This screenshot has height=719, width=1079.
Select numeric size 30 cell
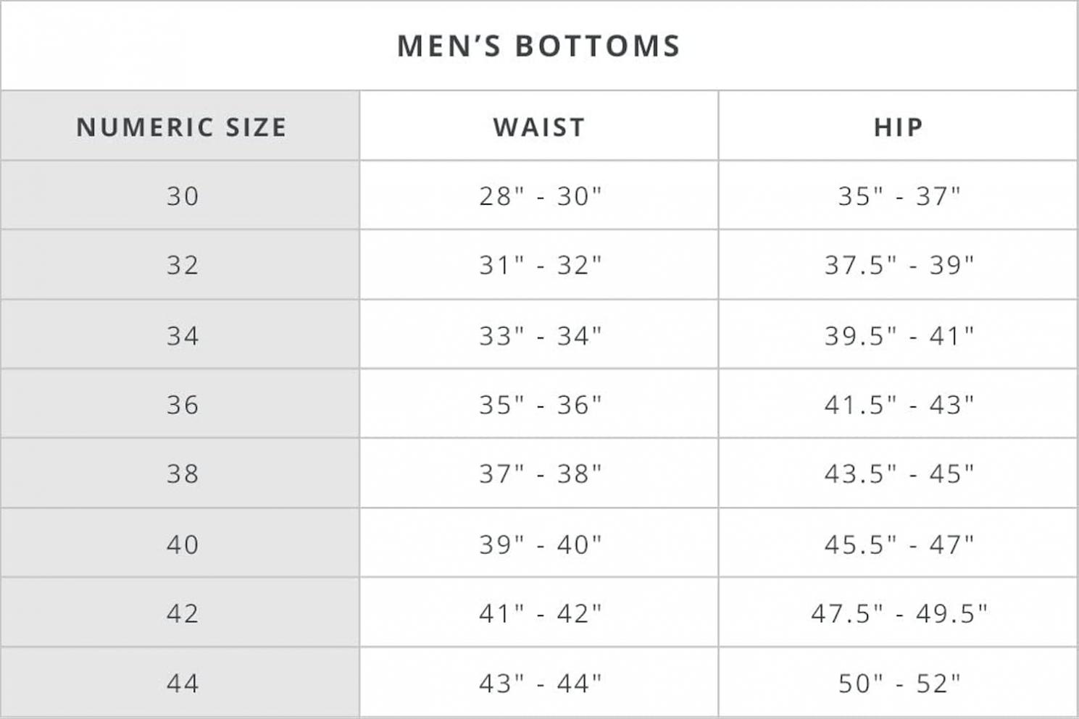[182, 195]
